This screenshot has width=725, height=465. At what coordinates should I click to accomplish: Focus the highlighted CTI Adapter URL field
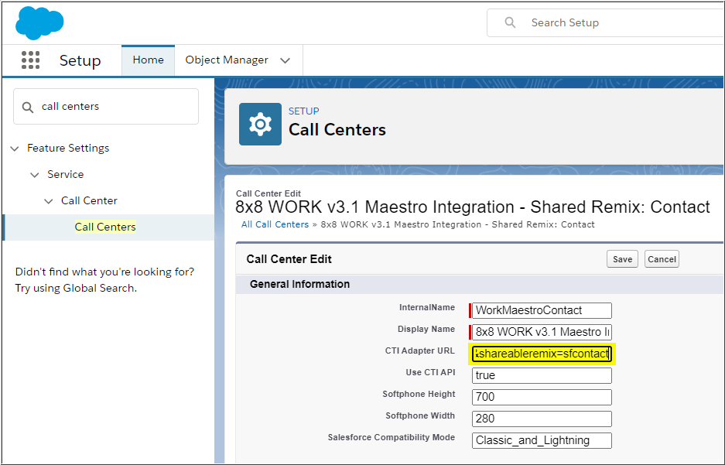(542, 354)
